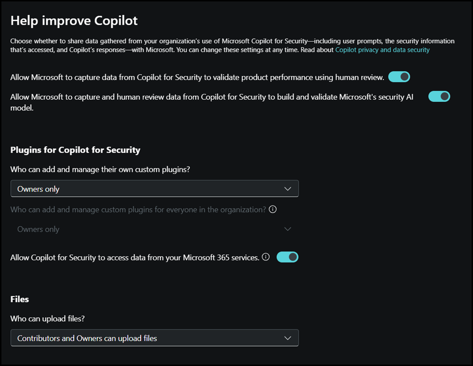
Task: Click chevron arrow in upload files dropdown
Action: coord(288,338)
